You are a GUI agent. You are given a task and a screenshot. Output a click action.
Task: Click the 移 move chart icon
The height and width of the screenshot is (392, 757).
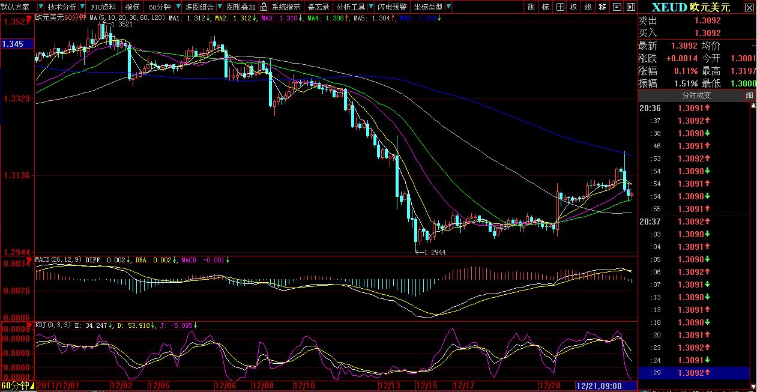(x=603, y=7)
